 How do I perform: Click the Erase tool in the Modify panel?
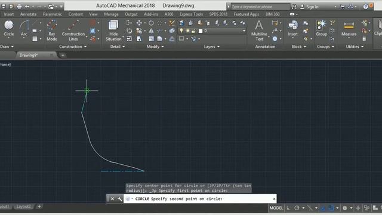[172, 23]
